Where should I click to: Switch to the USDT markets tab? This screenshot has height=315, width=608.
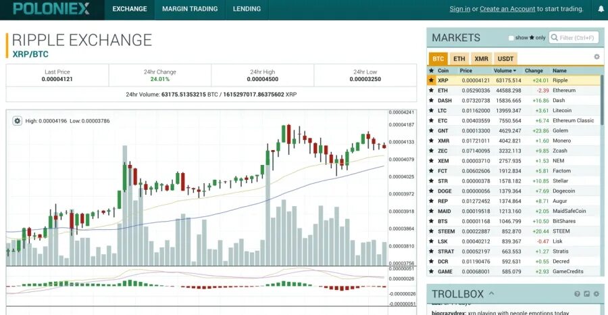point(505,59)
